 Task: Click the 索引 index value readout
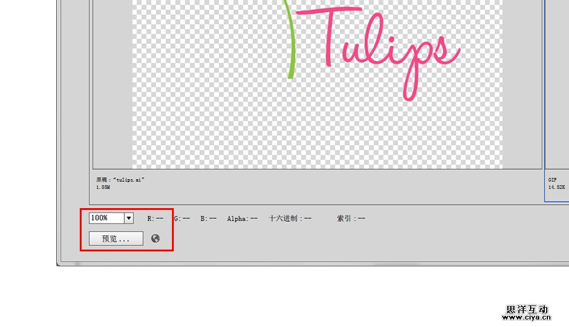tap(351, 219)
